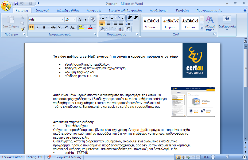Viewport: 248px width, 160px height.
Task: Click the Clear Formatting eraser icon
Action: tap(93, 19)
